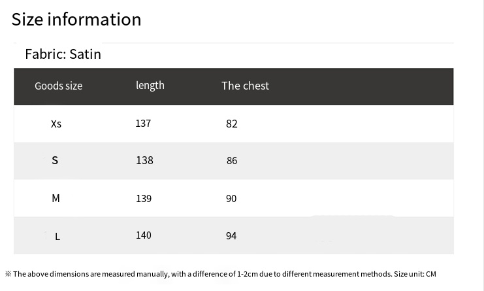Click the ※ symbol before the note
This screenshot has width=484, height=291.
[8, 274]
